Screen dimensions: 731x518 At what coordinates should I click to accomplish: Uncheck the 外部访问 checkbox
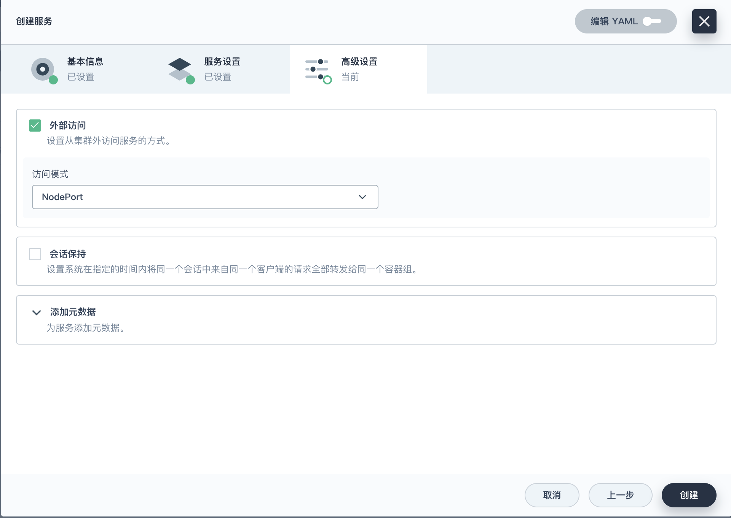click(35, 126)
